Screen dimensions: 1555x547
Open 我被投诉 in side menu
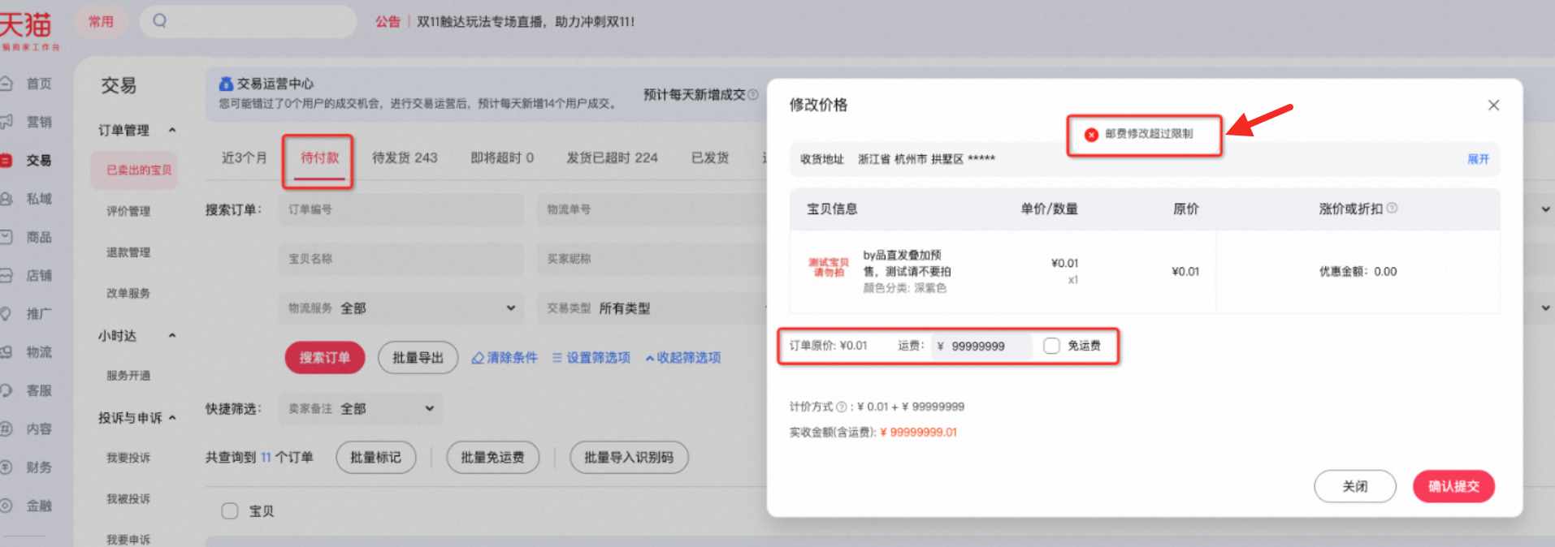[128, 498]
